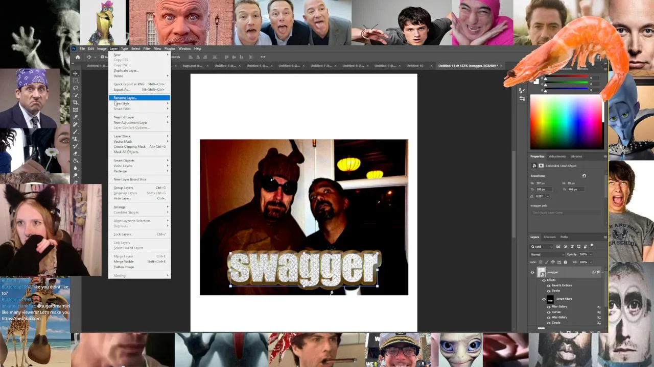Select the Move tool in the toolbar
This screenshot has width=654, height=367.
[76, 73]
